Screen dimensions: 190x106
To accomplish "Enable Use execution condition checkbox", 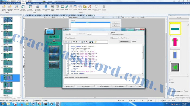I will point(111,34).
